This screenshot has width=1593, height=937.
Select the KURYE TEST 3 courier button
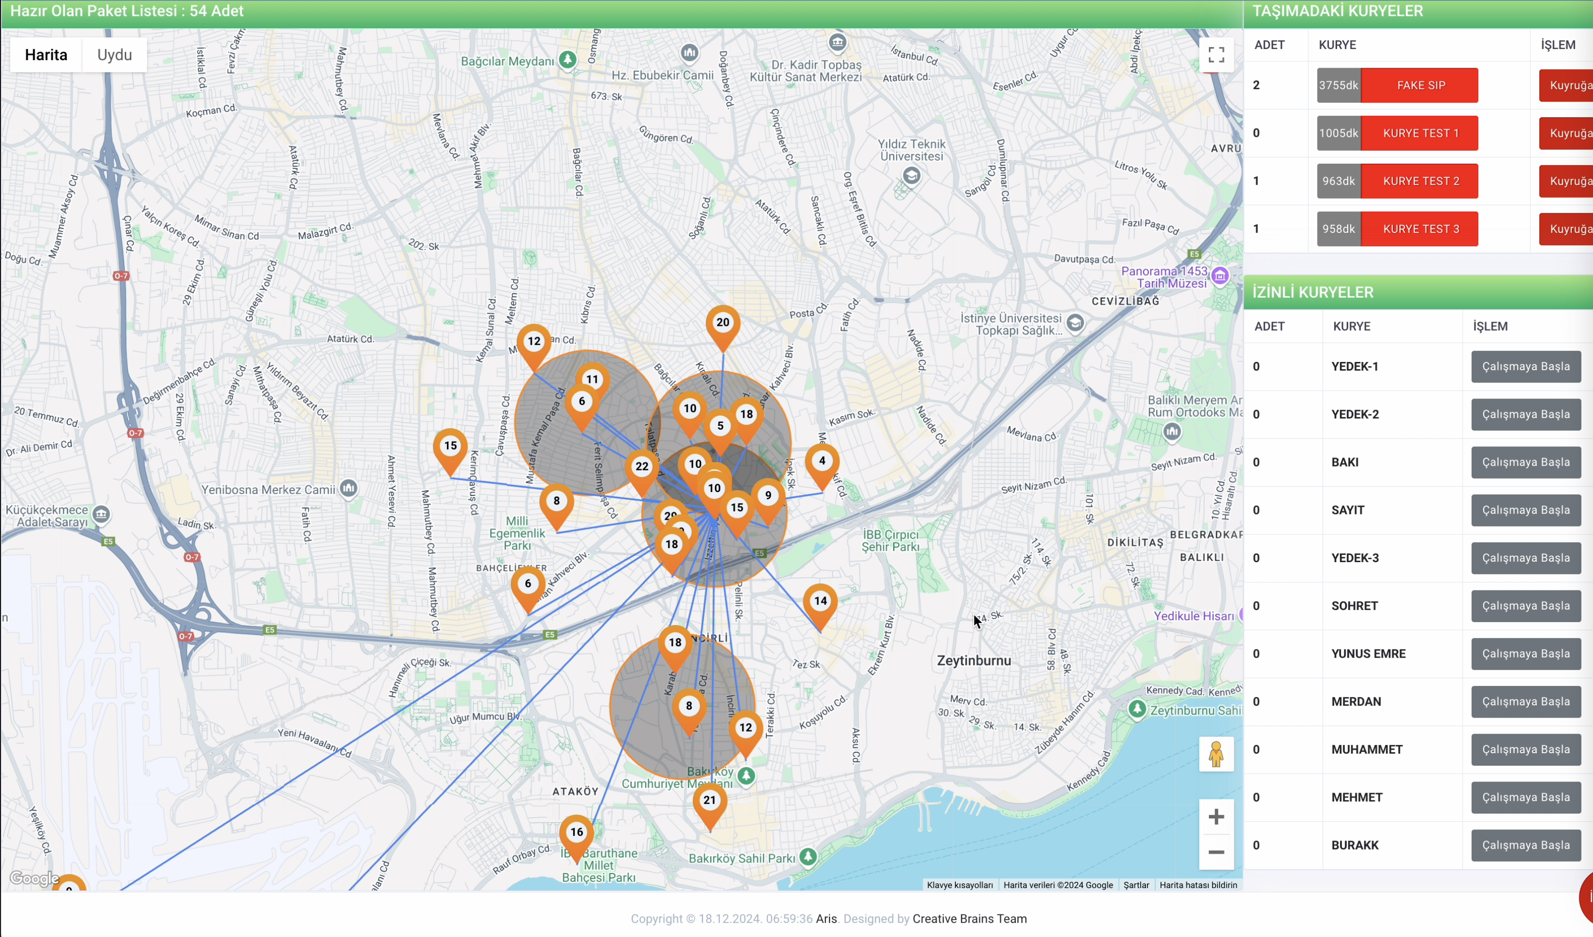1420,228
